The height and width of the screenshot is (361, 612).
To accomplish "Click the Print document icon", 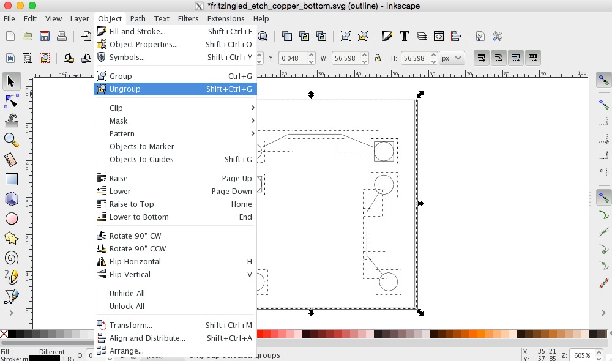I will (x=61, y=37).
